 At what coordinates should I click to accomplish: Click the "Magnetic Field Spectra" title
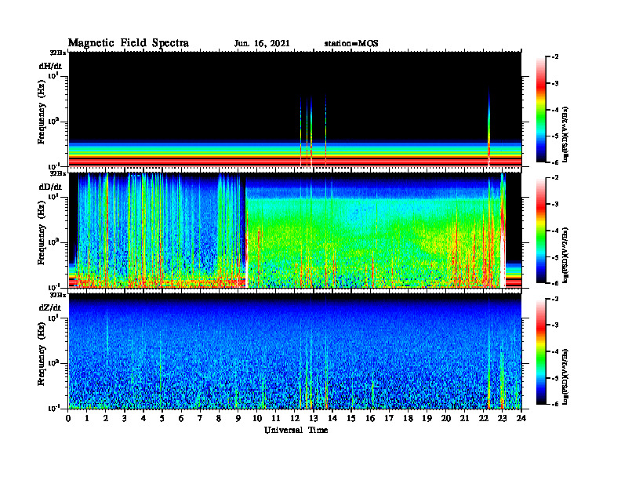click(x=129, y=43)
